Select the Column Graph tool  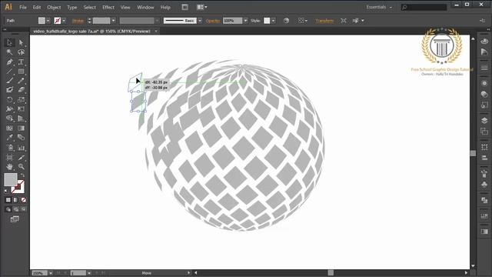click(x=21, y=147)
